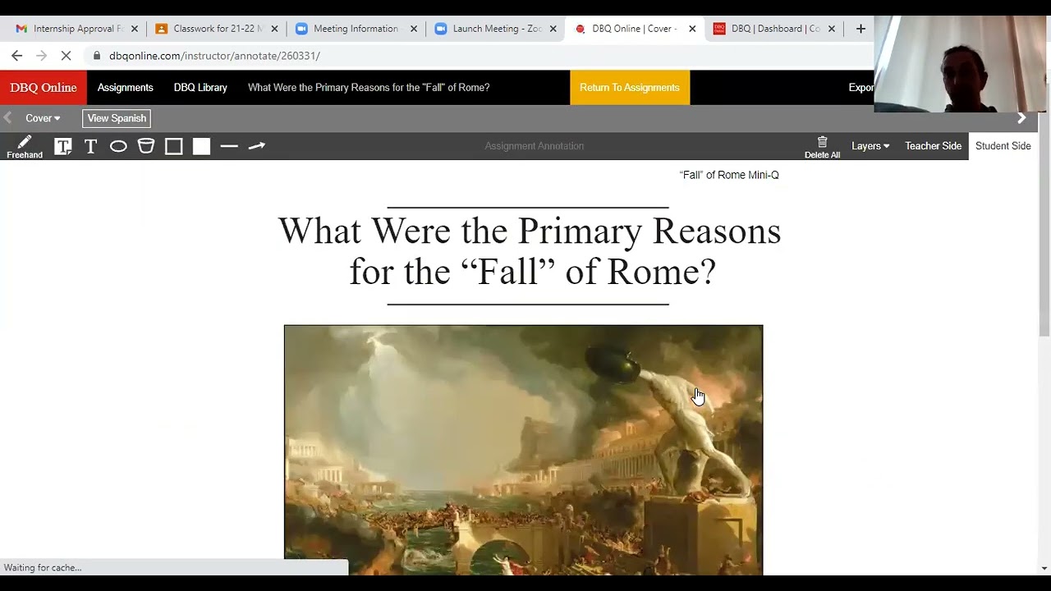This screenshot has width=1051, height=591.
Task: Close the Meeting Information tab
Action: click(414, 29)
